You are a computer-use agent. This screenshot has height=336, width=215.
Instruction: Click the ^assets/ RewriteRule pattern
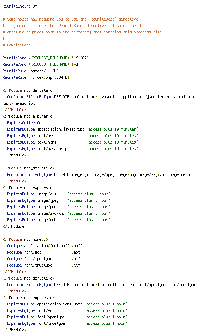coord(37,71)
